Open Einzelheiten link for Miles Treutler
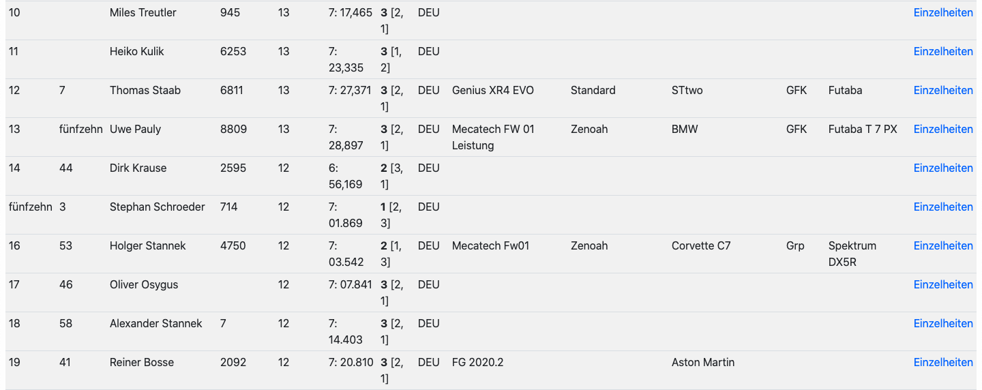 [943, 12]
